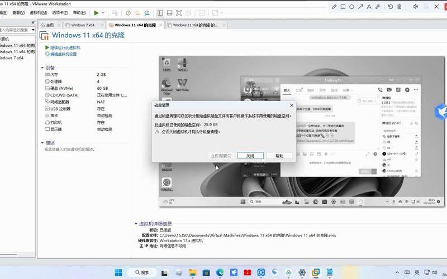
Task: Toggle the thumbnail bar view button
Action: 169,13
